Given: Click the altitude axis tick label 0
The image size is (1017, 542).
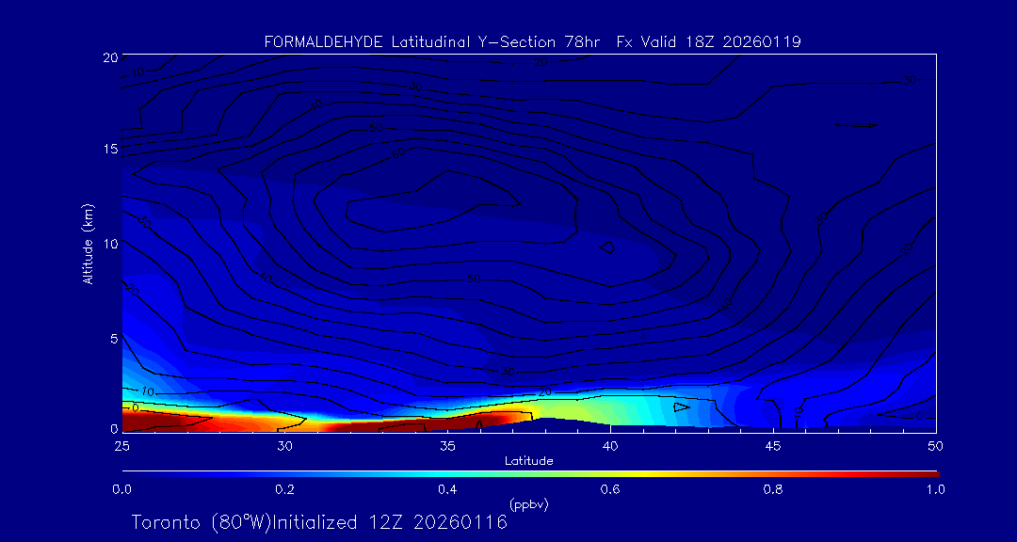Looking at the screenshot, I should 114,428.
